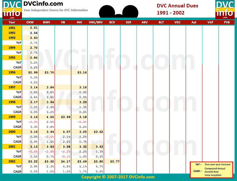Image resolution: width=237 pixels, height=181 pixels.
Task: Click VWL/BRV 2001 value 3.63
Action: point(99,147)
